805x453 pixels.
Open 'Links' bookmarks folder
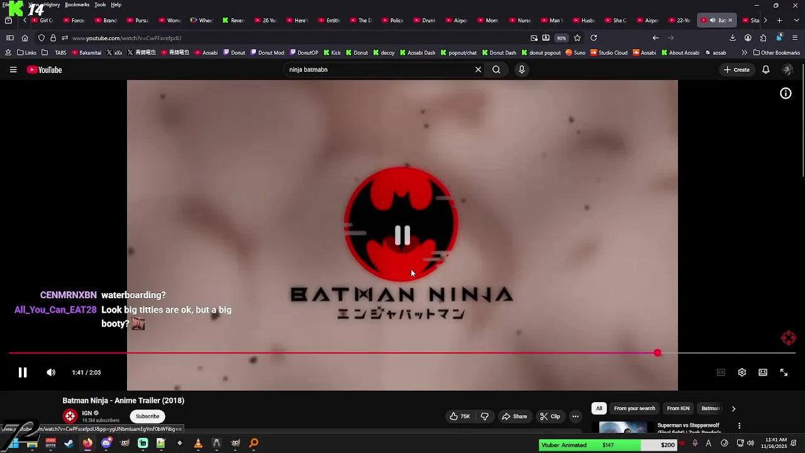(26, 53)
